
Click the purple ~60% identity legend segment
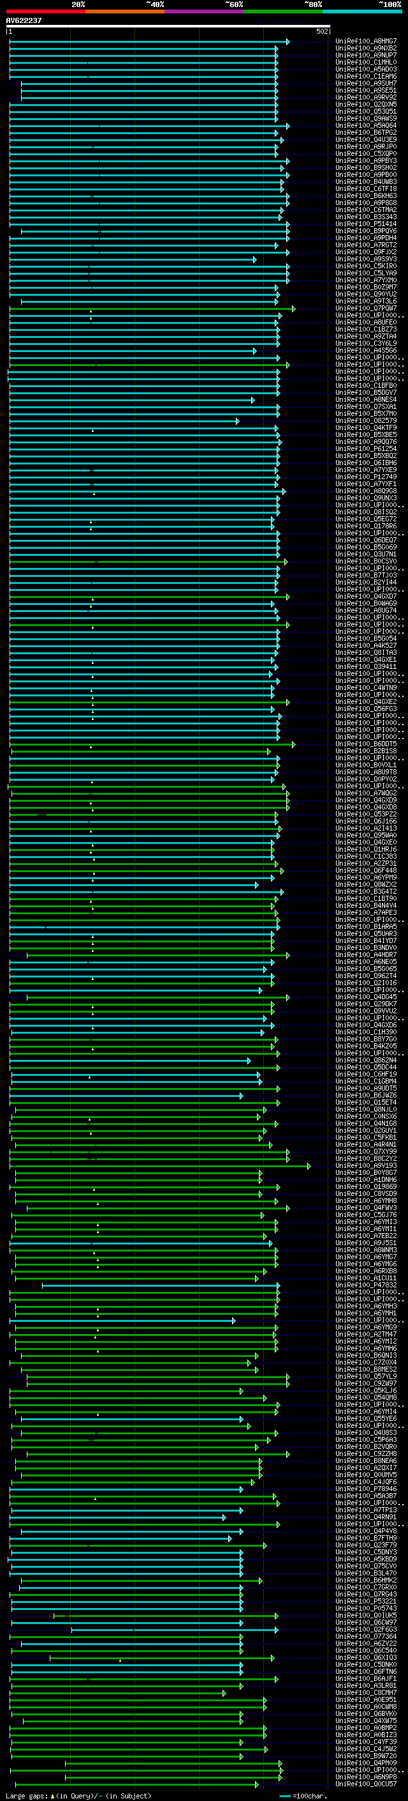click(205, 11)
